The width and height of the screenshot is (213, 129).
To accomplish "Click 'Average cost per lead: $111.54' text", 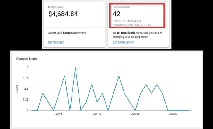I will tap(132, 25).
